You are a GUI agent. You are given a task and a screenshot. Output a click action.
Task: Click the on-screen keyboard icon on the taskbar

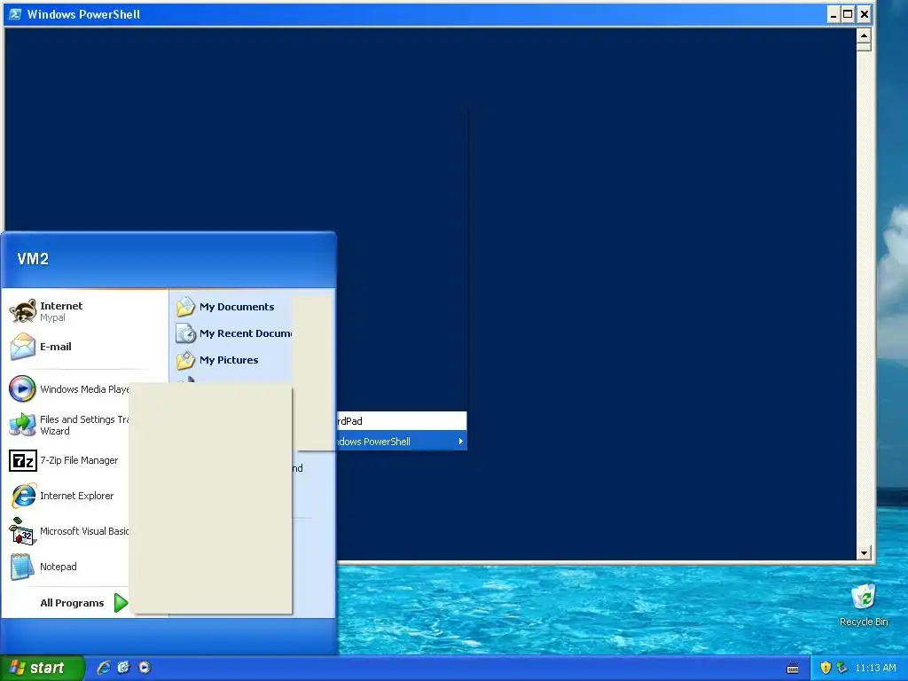(793, 669)
